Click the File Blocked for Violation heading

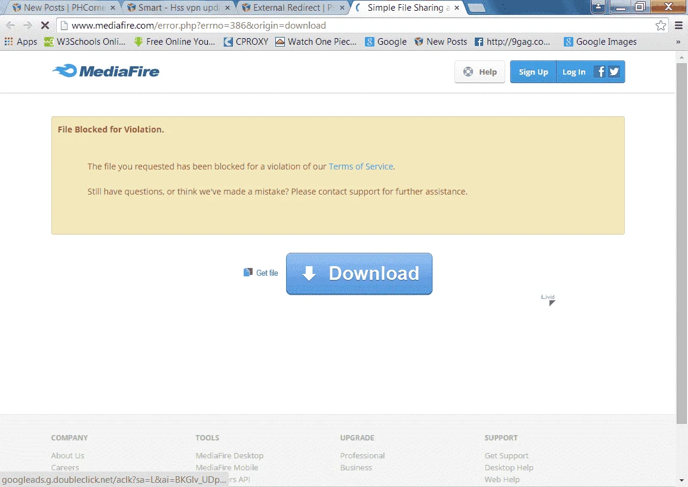coord(110,130)
